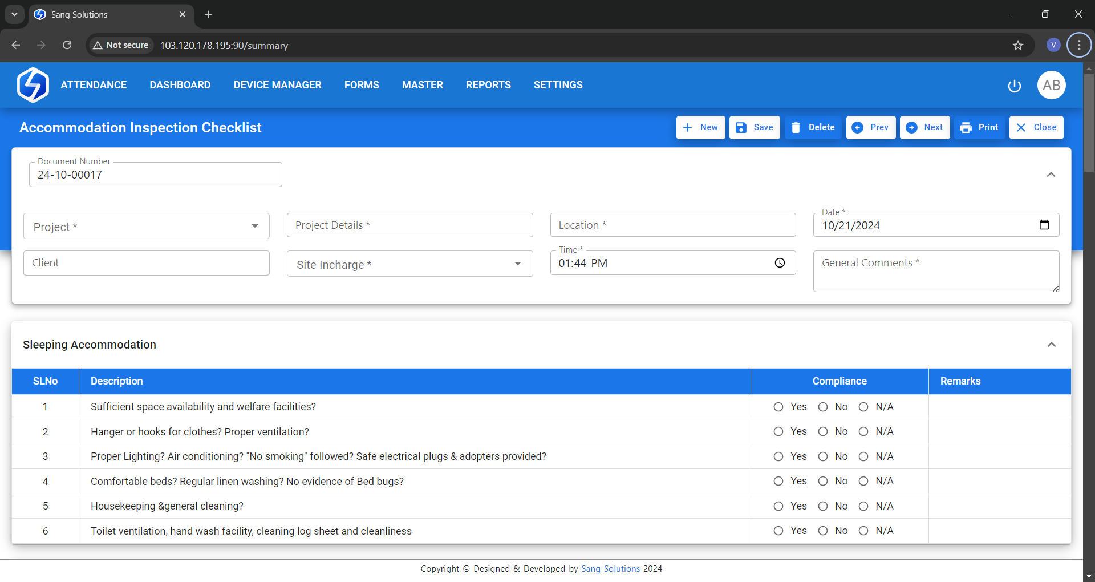Reload the page in browser
Image resolution: width=1095 pixels, height=582 pixels.
point(67,45)
